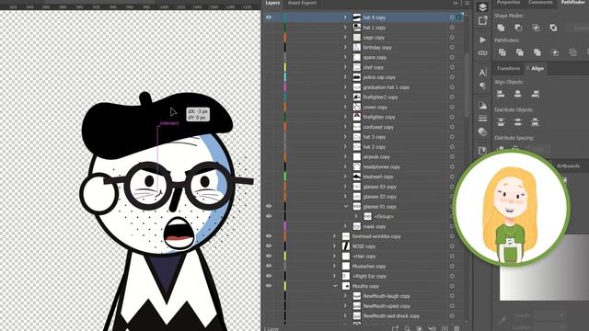Click the Outline pathfinder icon
Screen dimensions: 589x331
572,52
